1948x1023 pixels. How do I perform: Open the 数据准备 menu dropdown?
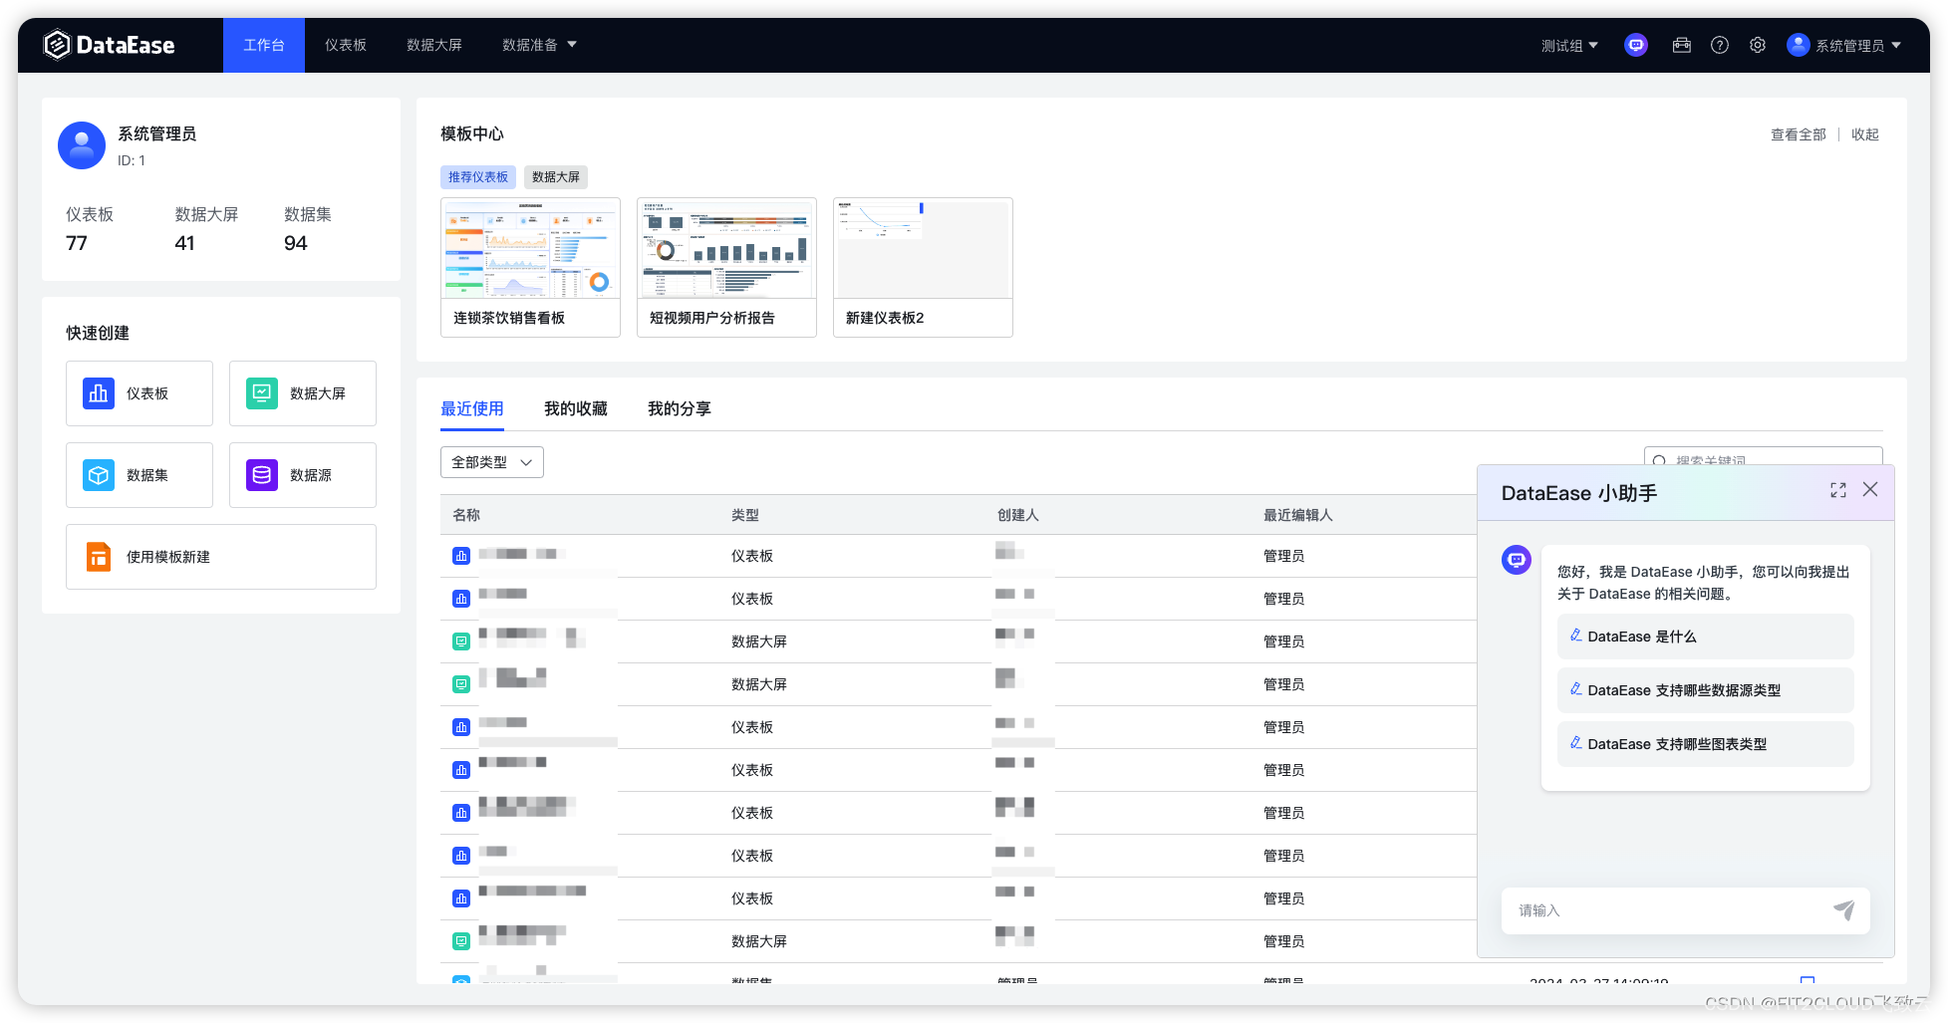coord(540,45)
